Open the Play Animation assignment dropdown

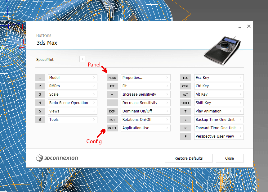tap(219, 111)
